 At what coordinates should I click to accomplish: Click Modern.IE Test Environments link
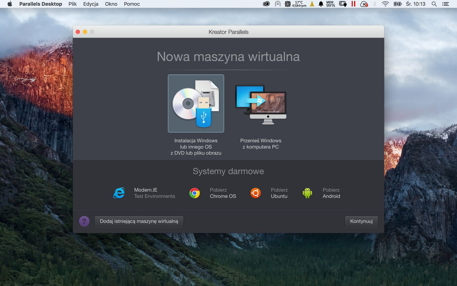tap(154, 193)
